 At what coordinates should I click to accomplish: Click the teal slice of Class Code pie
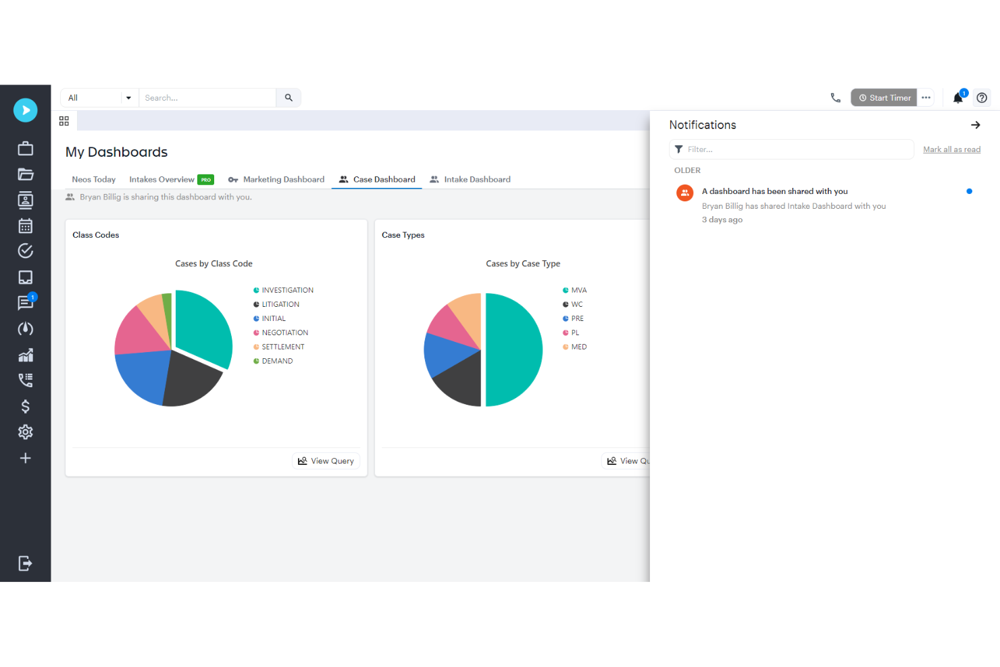[204, 328]
